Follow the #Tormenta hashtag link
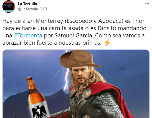Image resolution: width=152 pixels, height=118 pixels. 28,35
